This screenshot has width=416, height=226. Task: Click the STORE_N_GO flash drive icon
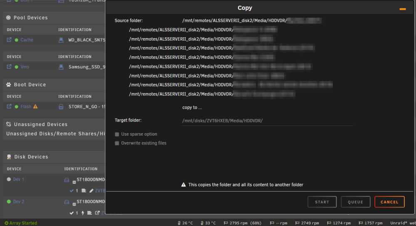pos(61,107)
